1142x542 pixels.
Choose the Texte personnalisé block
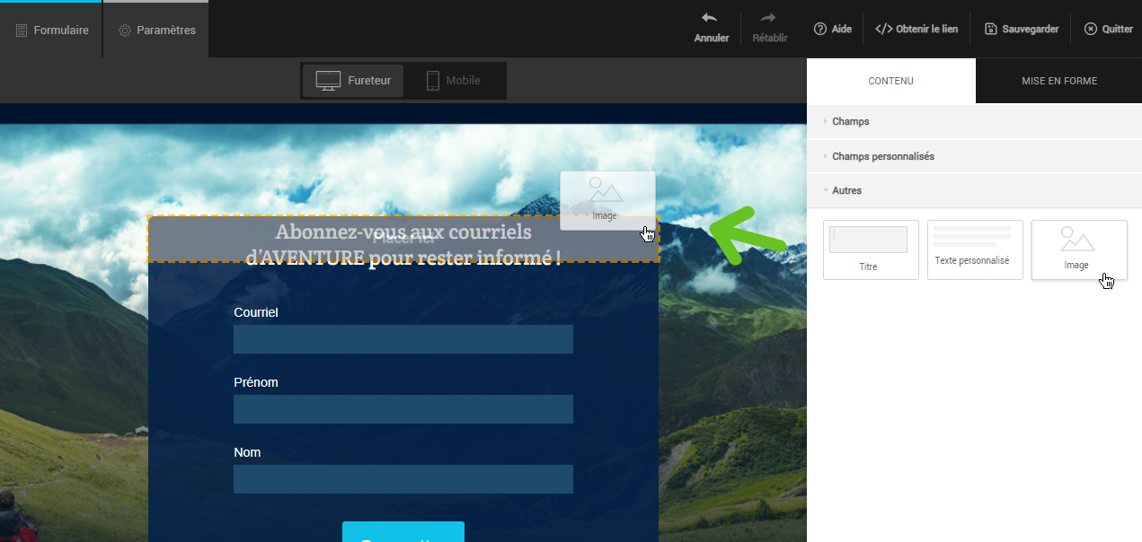pyautogui.click(x=975, y=249)
